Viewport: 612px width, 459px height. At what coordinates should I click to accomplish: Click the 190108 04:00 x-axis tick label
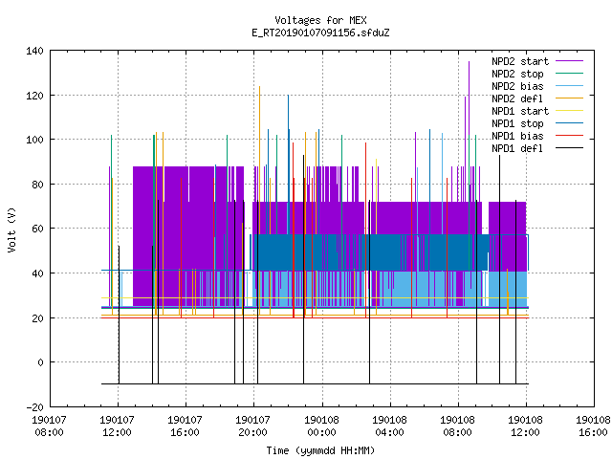pos(389,426)
